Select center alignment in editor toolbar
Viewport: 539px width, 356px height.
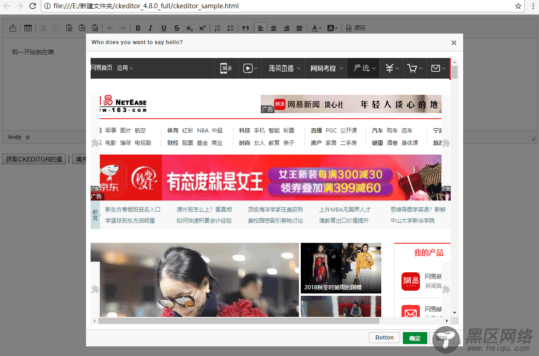(x=274, y=28)
